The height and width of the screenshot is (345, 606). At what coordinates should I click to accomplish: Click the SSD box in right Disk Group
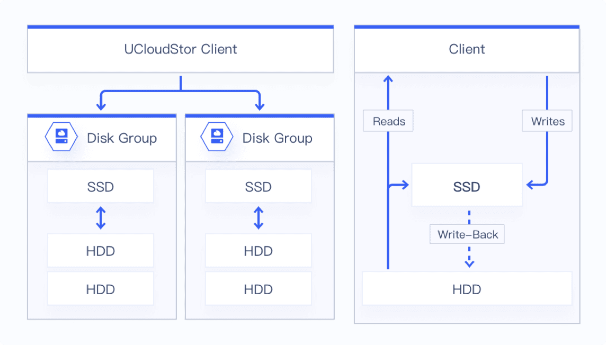pyautogui.click(x=258, y=186)
